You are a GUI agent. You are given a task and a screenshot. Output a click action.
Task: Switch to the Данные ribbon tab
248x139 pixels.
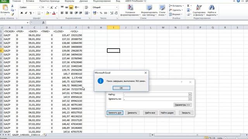coord(84,1)
